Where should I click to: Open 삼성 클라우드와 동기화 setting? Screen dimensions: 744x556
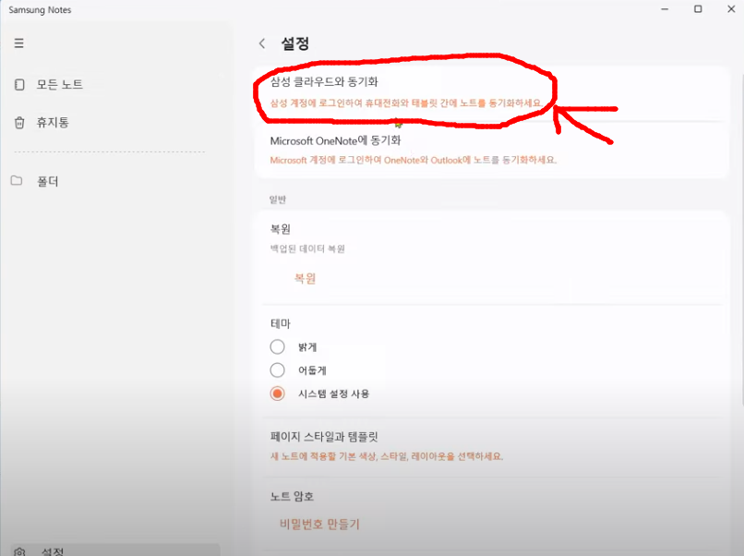(324, 81)
